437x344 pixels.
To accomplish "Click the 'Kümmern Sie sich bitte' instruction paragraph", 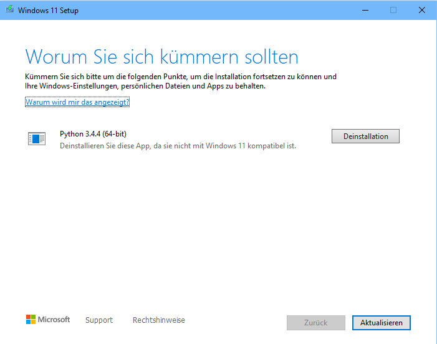I will coord(181,81).
